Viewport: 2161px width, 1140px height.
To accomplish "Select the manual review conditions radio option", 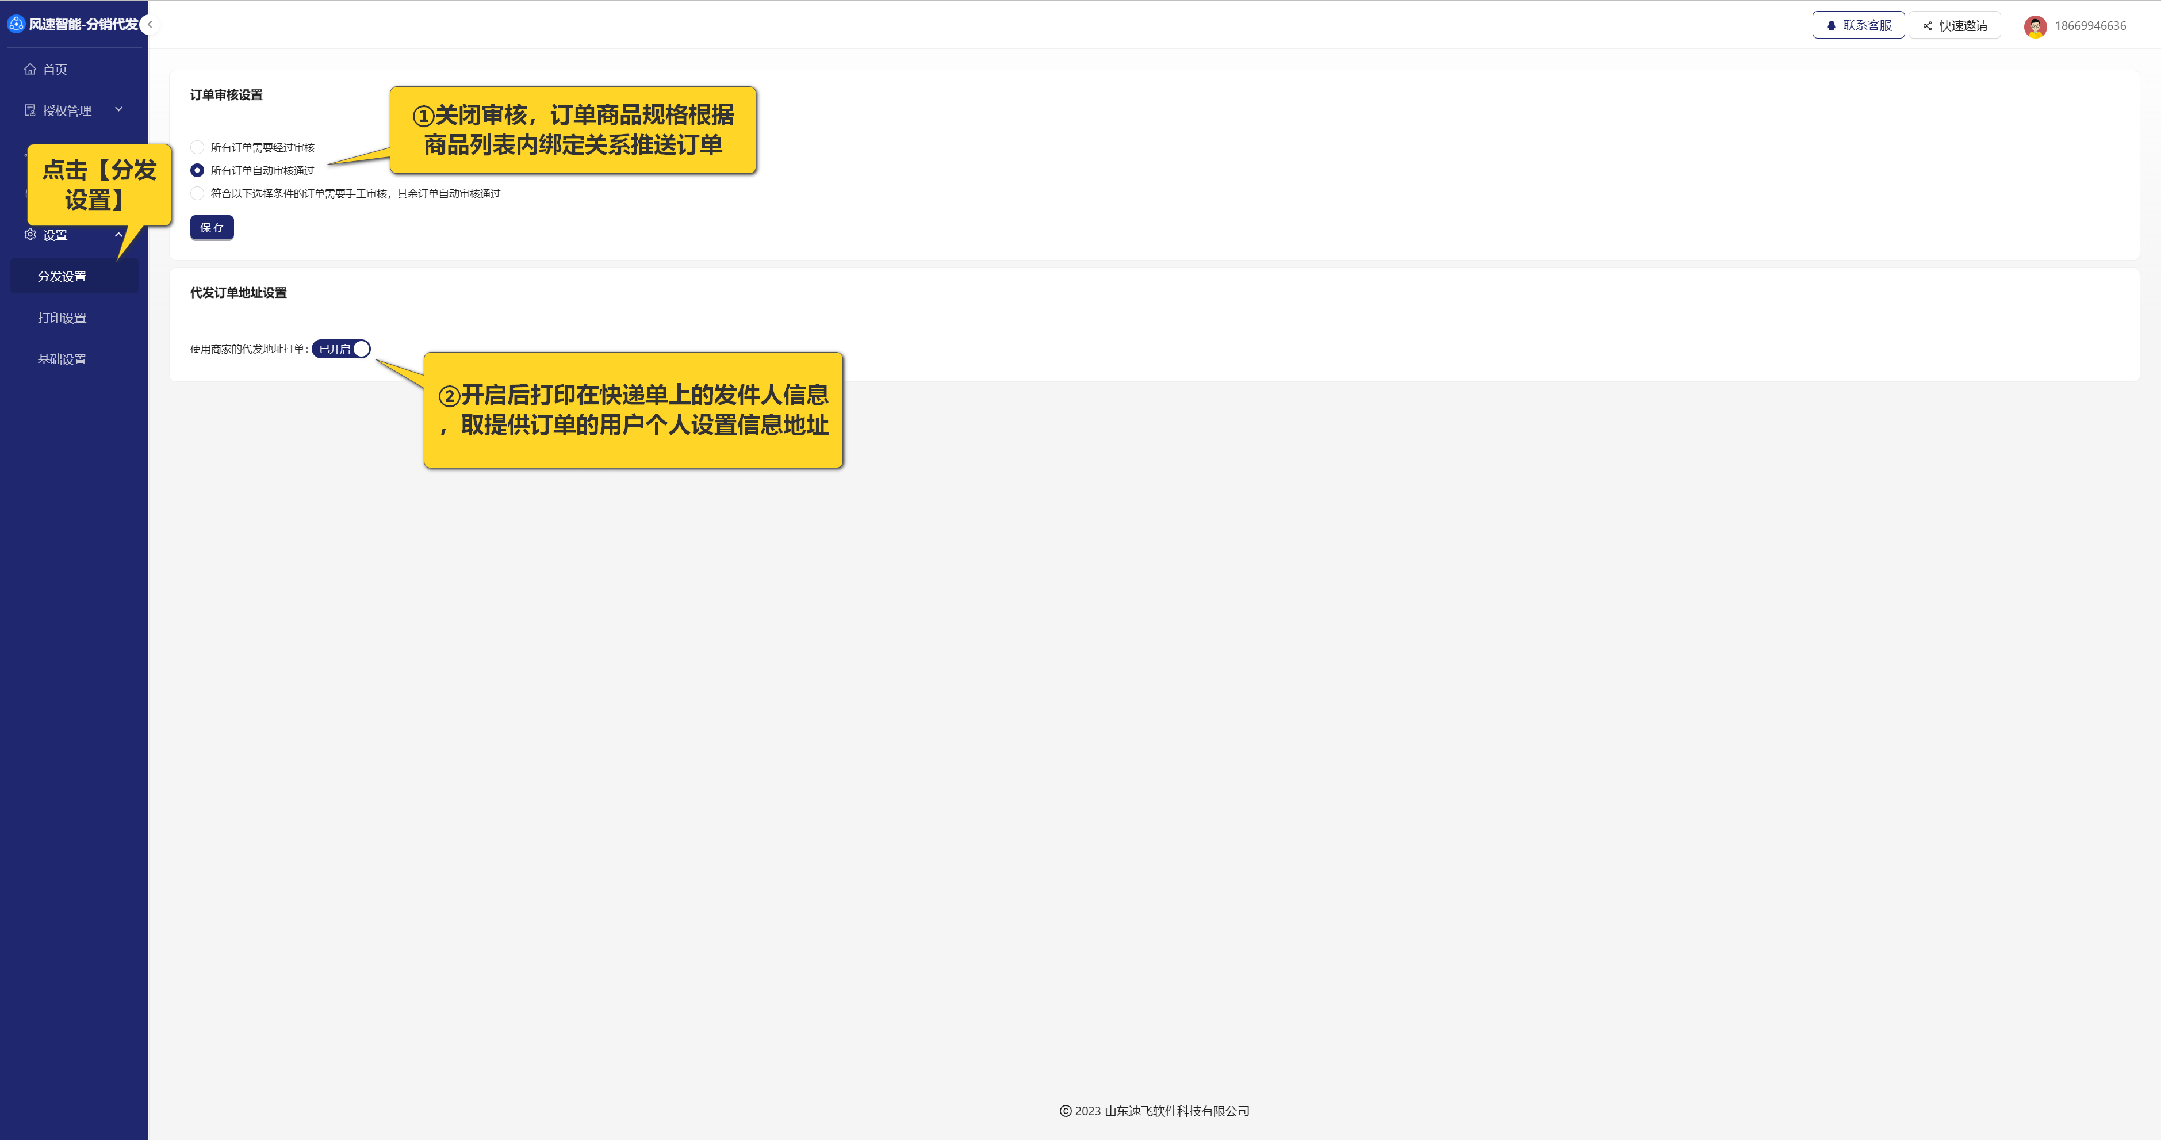I will coord(197,194).
